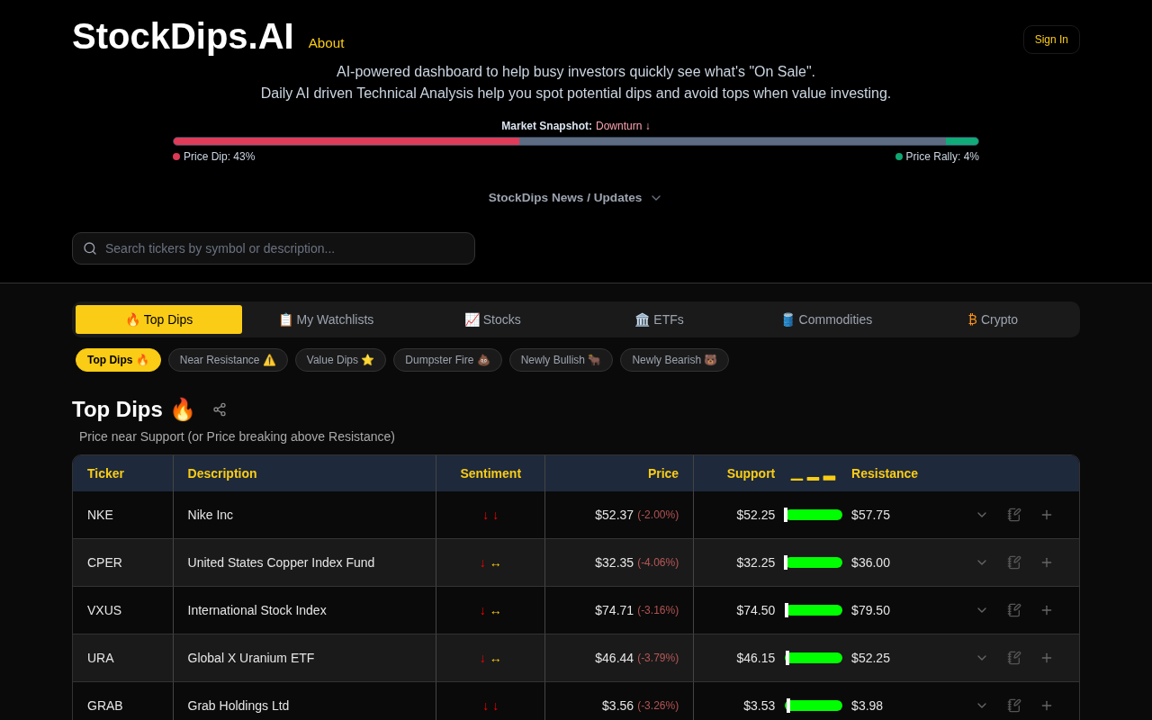The height and width of the screenshot is (720, 1152).
Task: Expand StockDips News / Updates section
Action: 574,198
